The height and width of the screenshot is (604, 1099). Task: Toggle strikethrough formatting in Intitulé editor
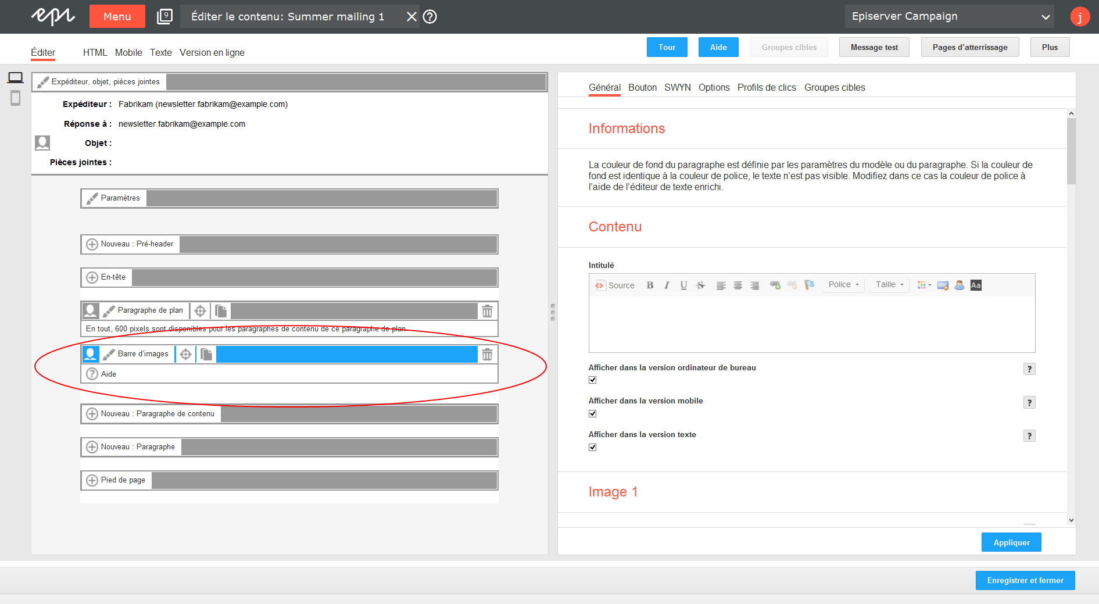(701, 285)
